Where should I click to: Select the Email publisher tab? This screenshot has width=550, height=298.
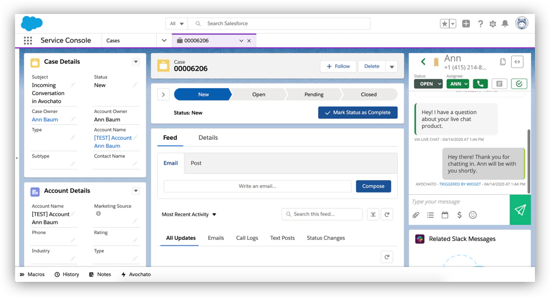click(x=171, y=163)
